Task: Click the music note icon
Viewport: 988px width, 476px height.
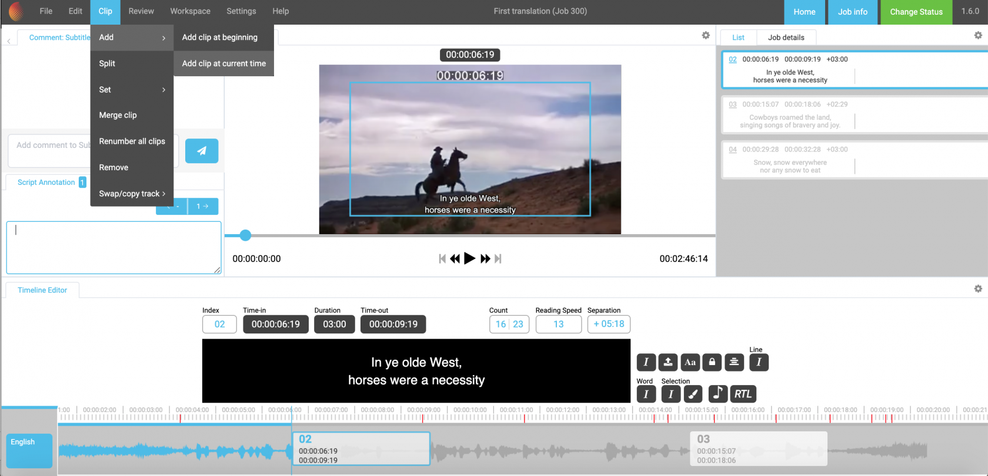Action: pos(717,394)
